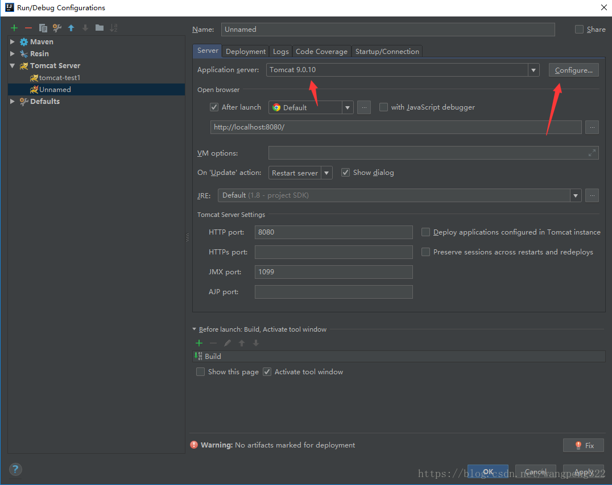612x485 pixels.
Task: Open the Logs tab
Action: pos(280,52)
